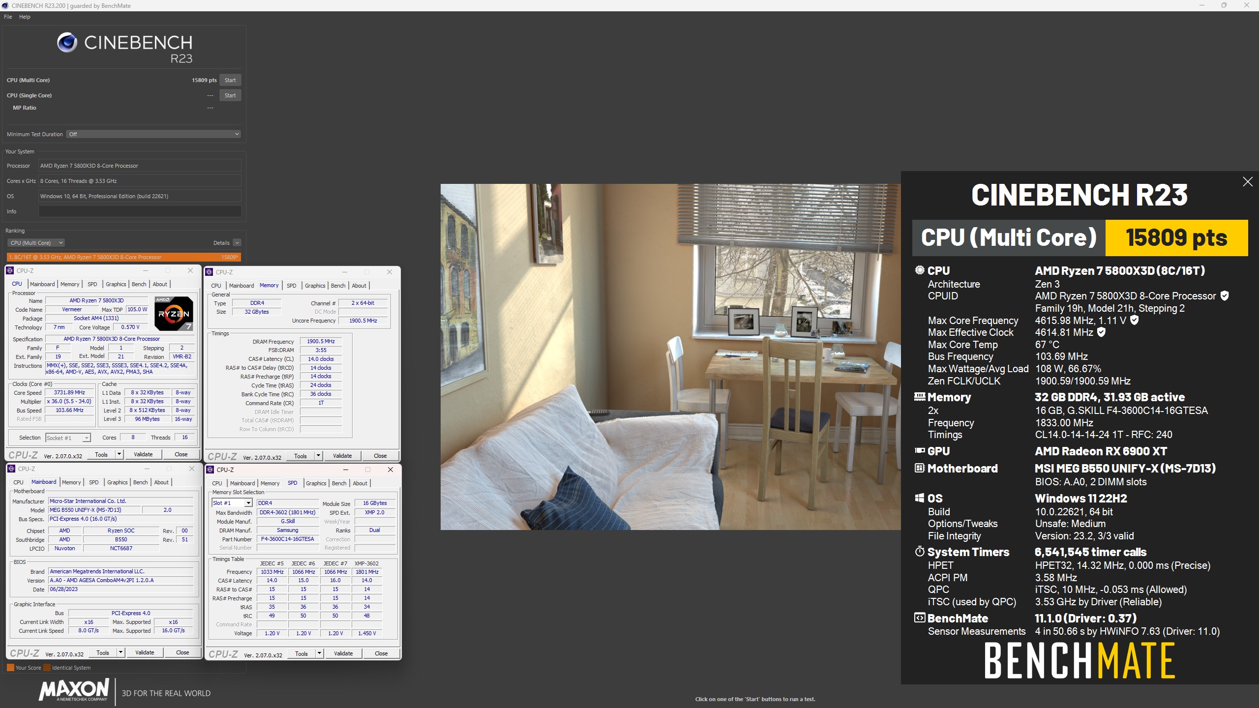This screenshot has width=1259, height=708.
Task: Open the File menu
Action: click(8, 17)
